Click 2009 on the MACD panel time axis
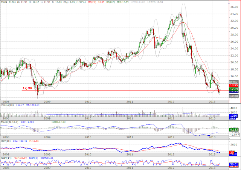 47,137
